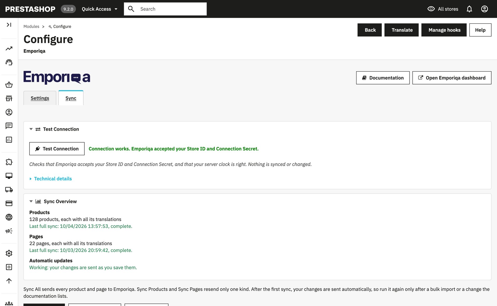The height and width of the screenshot is (306, 497).
Task: Click the Back button
Action: (370, 30)
